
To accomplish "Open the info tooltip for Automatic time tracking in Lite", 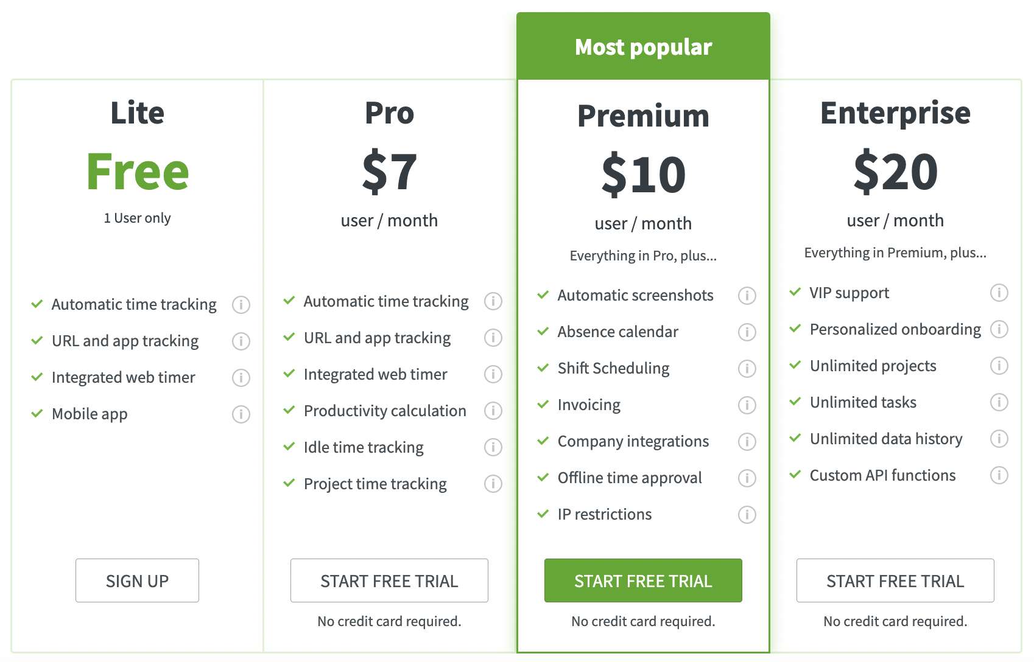I will coord(241,304).
